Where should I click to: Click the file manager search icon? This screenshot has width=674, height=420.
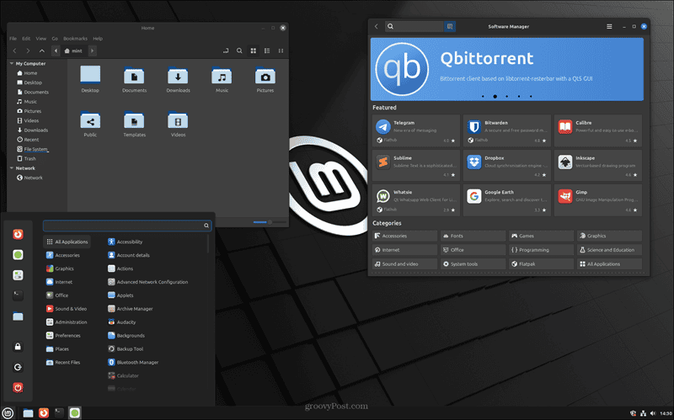click(x=239, y=51)
